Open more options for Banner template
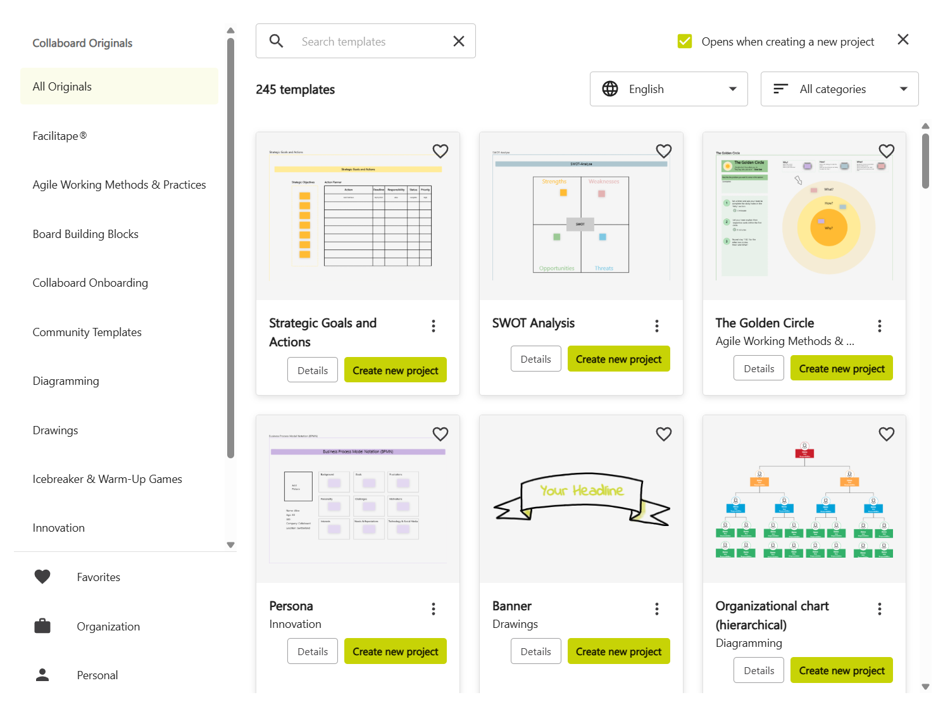The height and width of the screenshot is (714, 943). [x=657, y=609]
